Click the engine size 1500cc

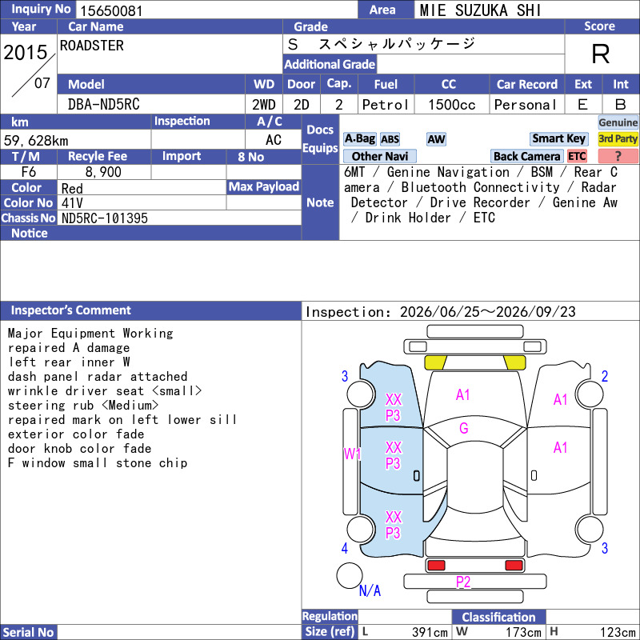(452, 105)
